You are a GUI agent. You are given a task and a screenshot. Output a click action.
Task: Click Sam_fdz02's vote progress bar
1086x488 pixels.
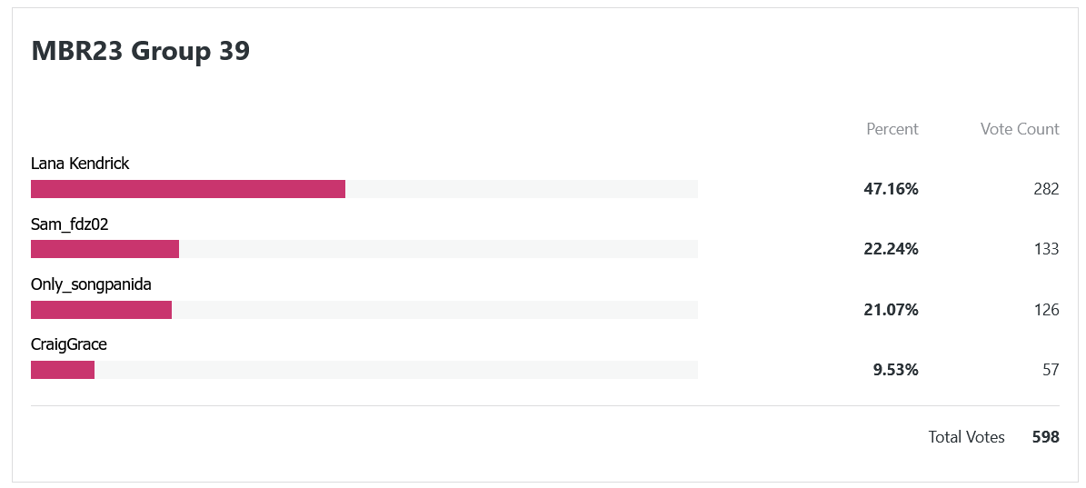click(364, 249)
